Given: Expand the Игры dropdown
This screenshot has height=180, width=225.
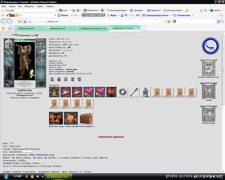Looking at the screenshot, I should pyautogui.click(x=119, y=15).
